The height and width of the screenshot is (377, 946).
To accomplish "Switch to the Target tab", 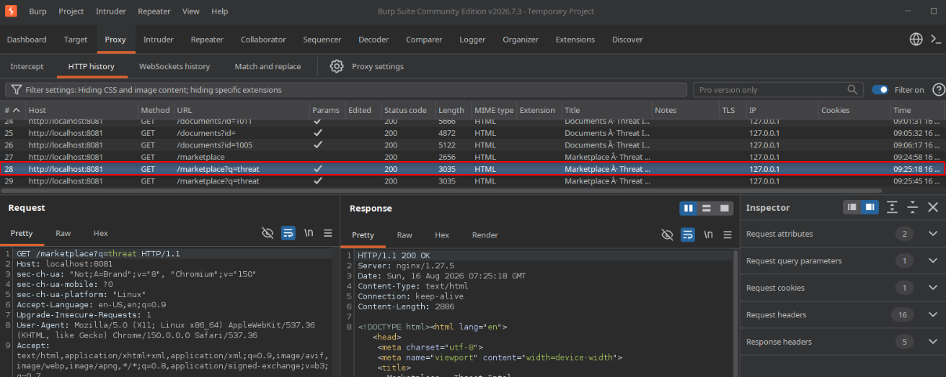I will [x=76, y=40].
